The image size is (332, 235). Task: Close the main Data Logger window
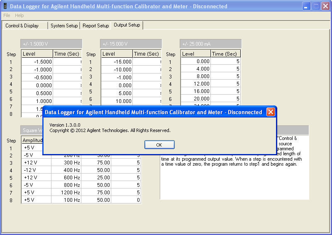325,6
